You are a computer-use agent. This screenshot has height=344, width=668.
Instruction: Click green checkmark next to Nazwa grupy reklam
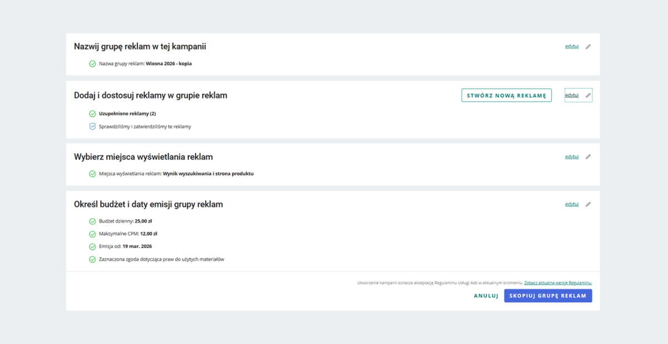pos(92,64)
